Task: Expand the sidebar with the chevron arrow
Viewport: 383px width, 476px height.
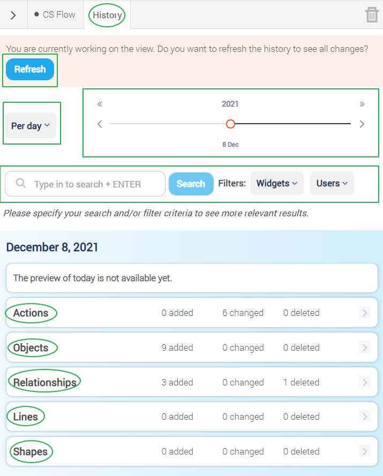Action: pos(13,15)
